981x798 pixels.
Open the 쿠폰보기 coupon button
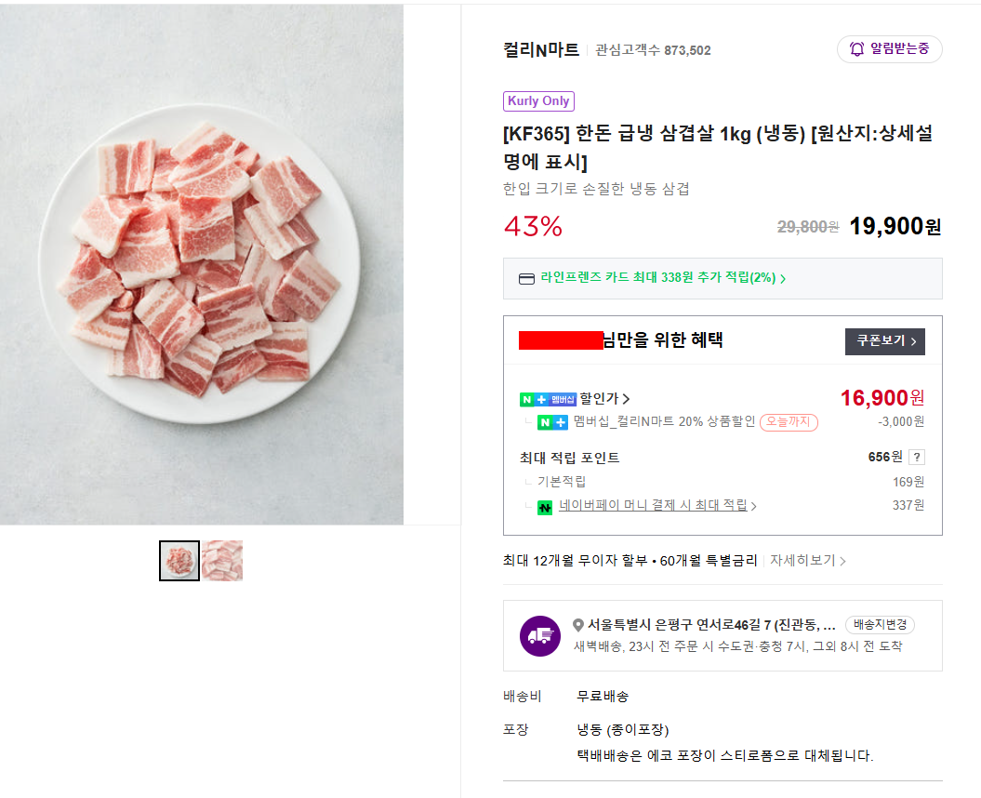pos(884,341)
